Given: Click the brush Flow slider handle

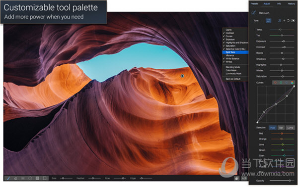Looking at the screenshot, I should (x=123, y=178).
